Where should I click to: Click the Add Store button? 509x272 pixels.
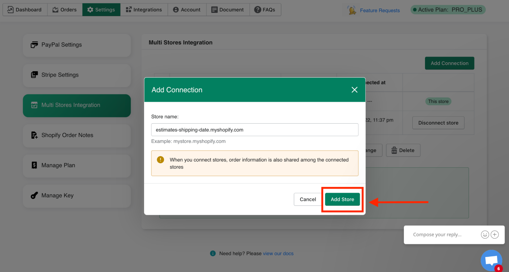pyautogui.click(x=342, y=199)
